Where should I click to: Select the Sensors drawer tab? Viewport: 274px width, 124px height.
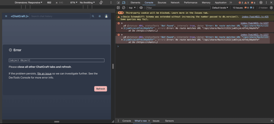[x=169, y=121]
